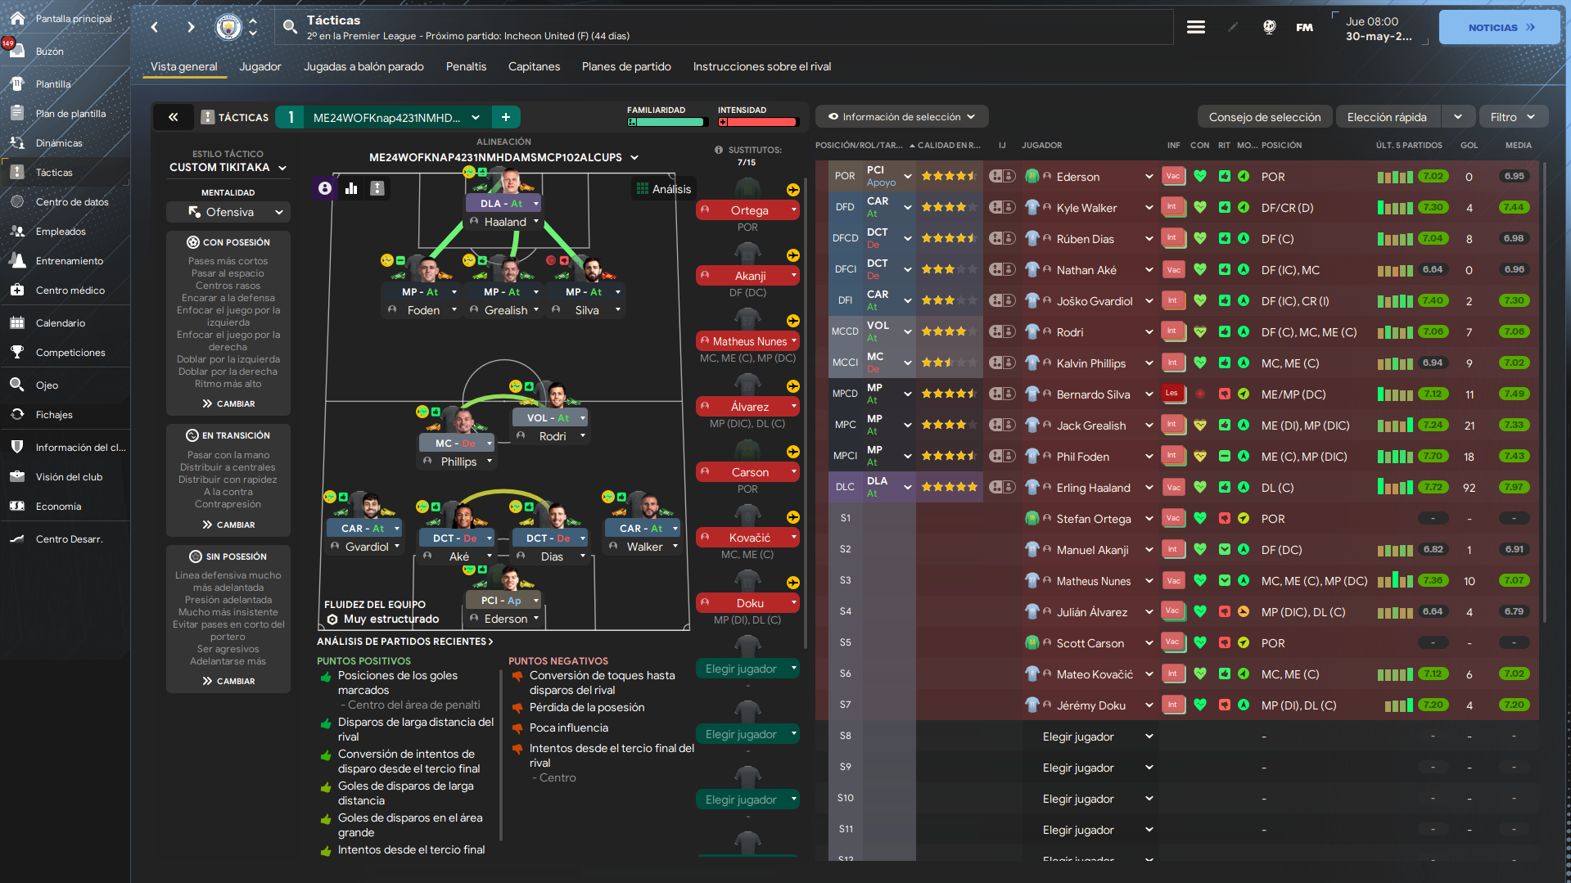The image size is (1571, 883).
Task: Switch to the Capitanes tab
Action: (x=534, y=66)
